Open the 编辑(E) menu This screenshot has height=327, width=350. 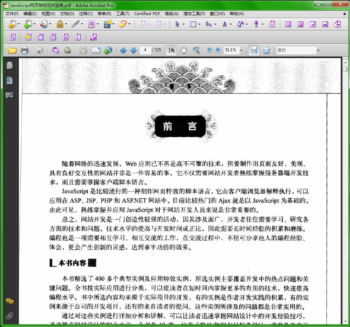click(30, 14)
